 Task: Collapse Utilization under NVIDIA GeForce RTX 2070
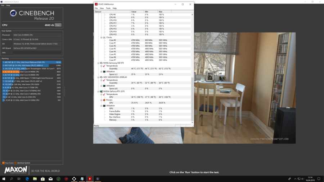[101, 106]
